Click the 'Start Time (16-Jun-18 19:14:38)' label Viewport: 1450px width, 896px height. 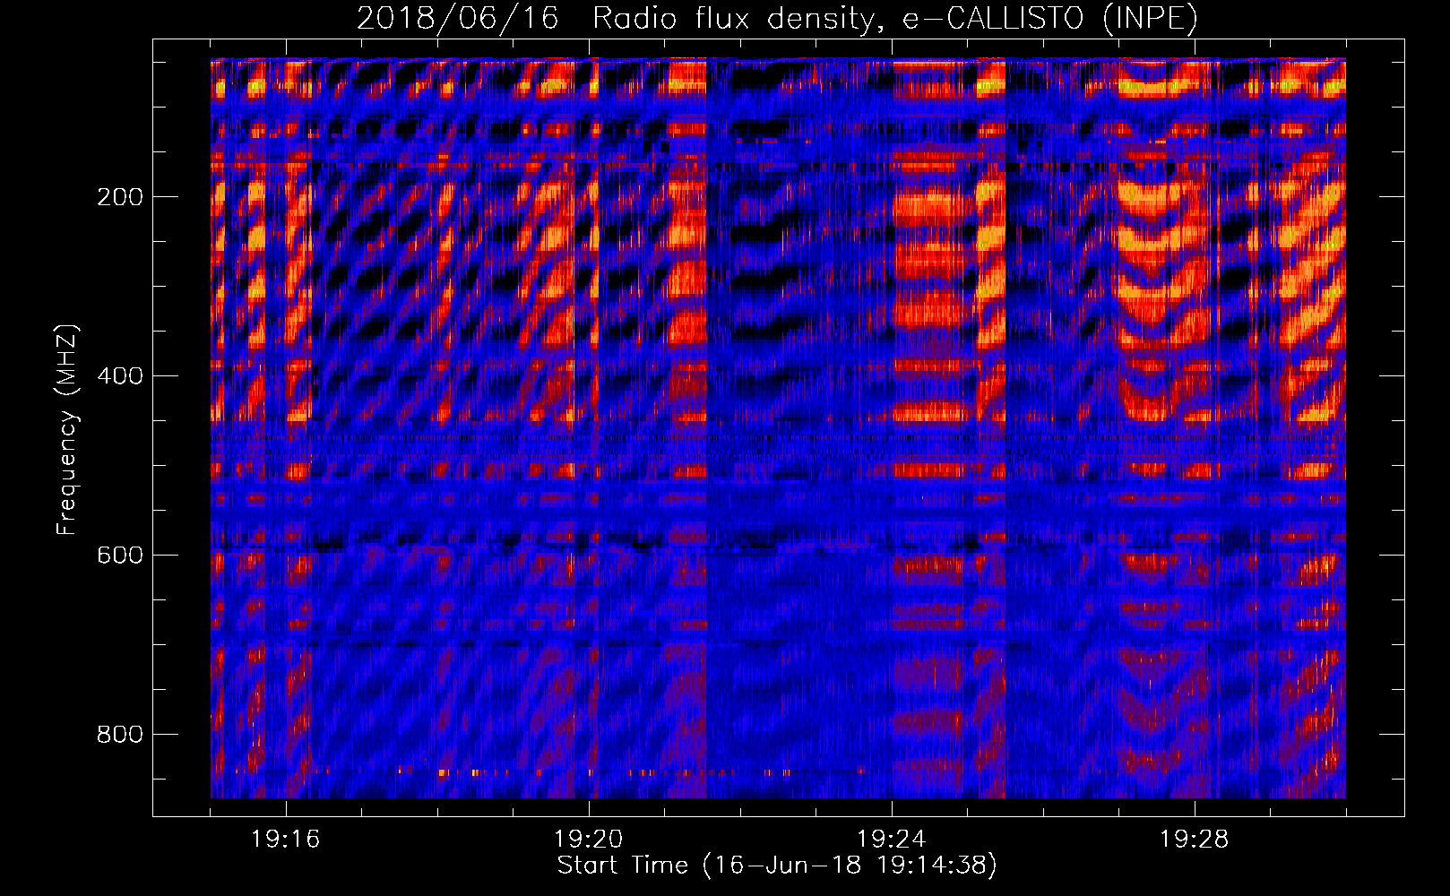777,866
